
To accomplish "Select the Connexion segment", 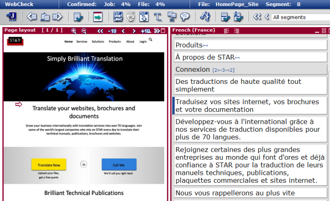I will click(x=250, y=69).
